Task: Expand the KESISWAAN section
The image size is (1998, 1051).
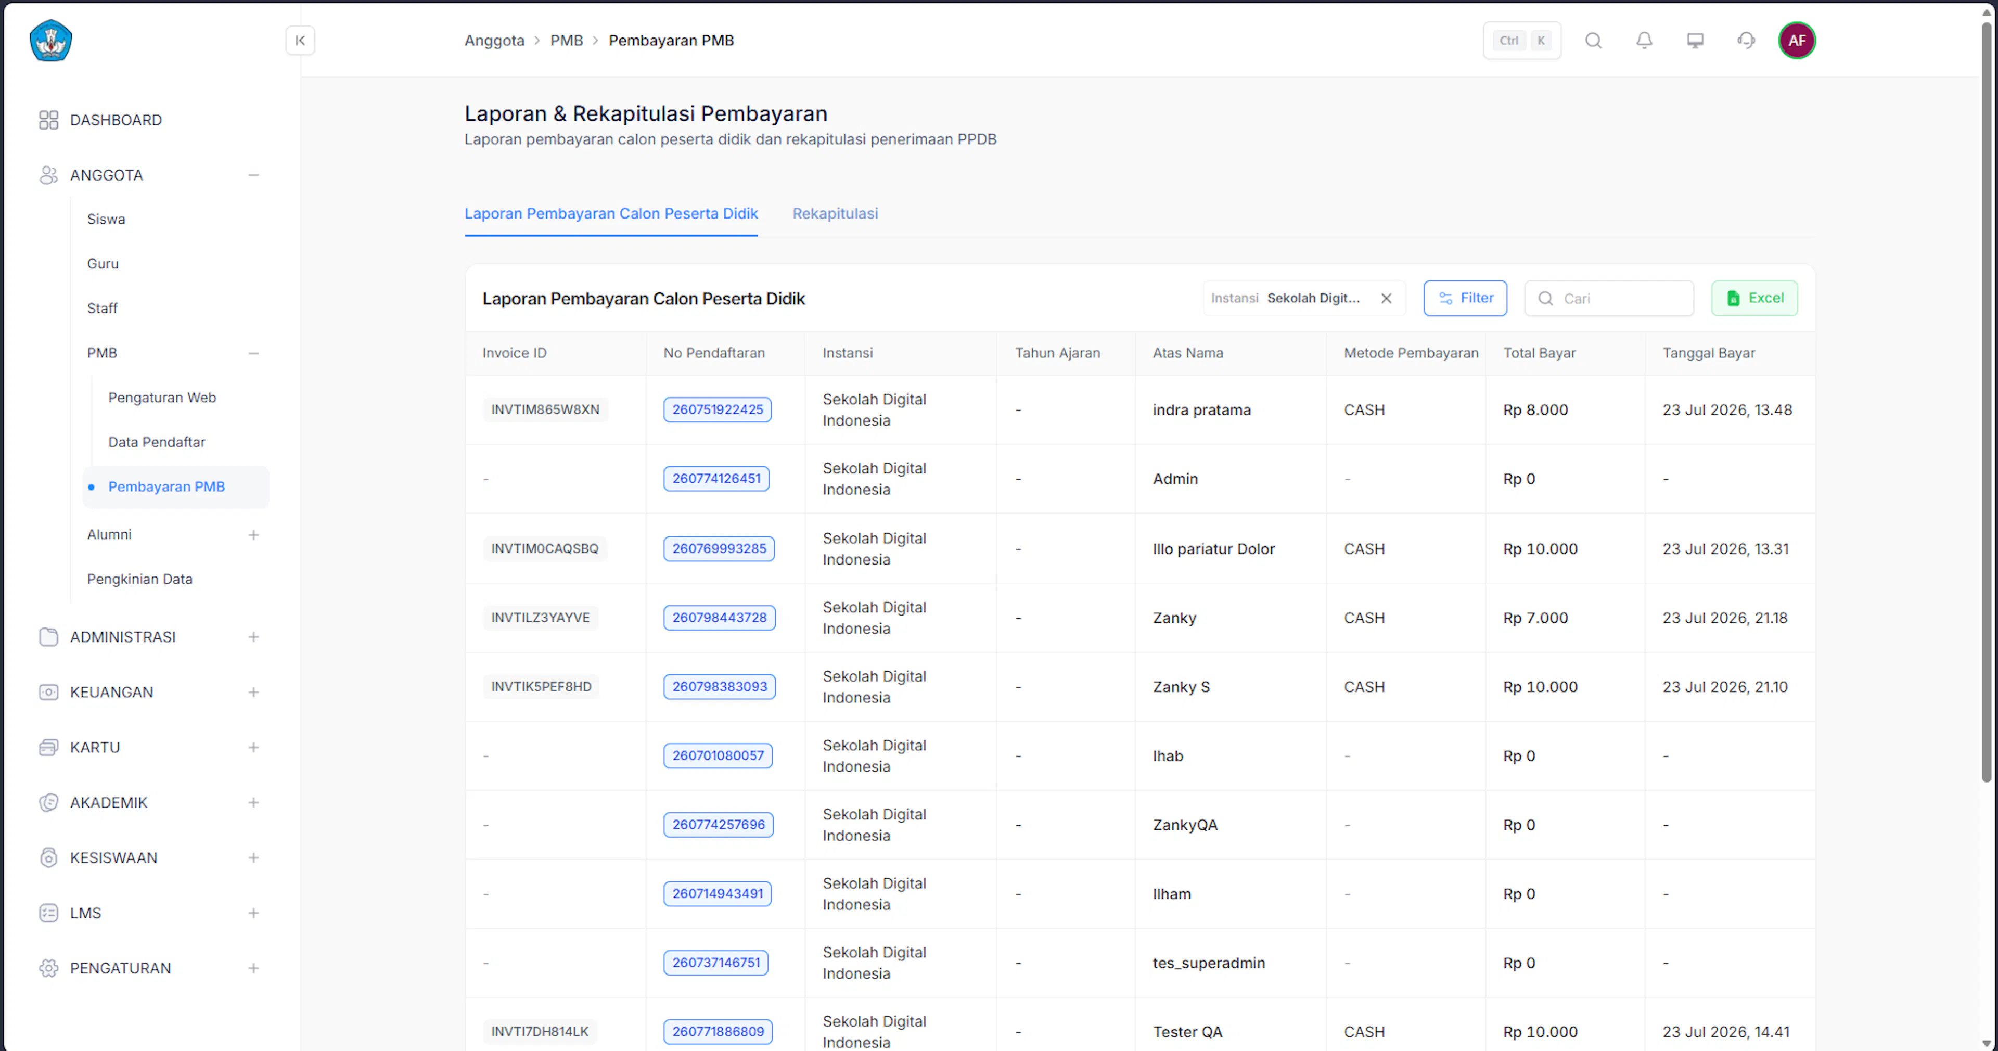Action: (253, 858)
